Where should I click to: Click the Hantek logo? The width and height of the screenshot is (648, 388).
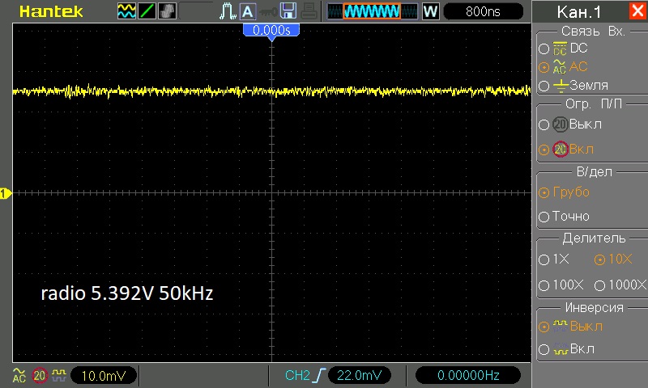(51, 11)
